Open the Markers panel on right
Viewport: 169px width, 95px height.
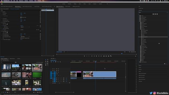tap(140, 66)
